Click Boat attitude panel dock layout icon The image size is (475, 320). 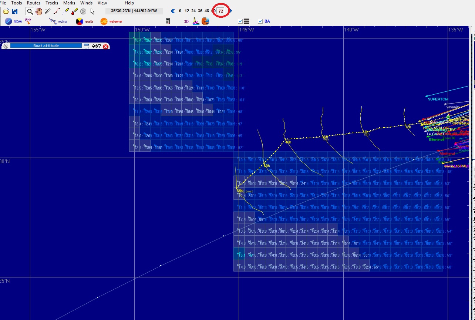coord(96,46)
